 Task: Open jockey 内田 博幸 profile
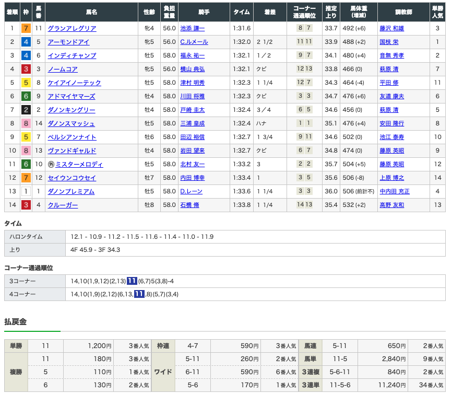click(193, 178)
